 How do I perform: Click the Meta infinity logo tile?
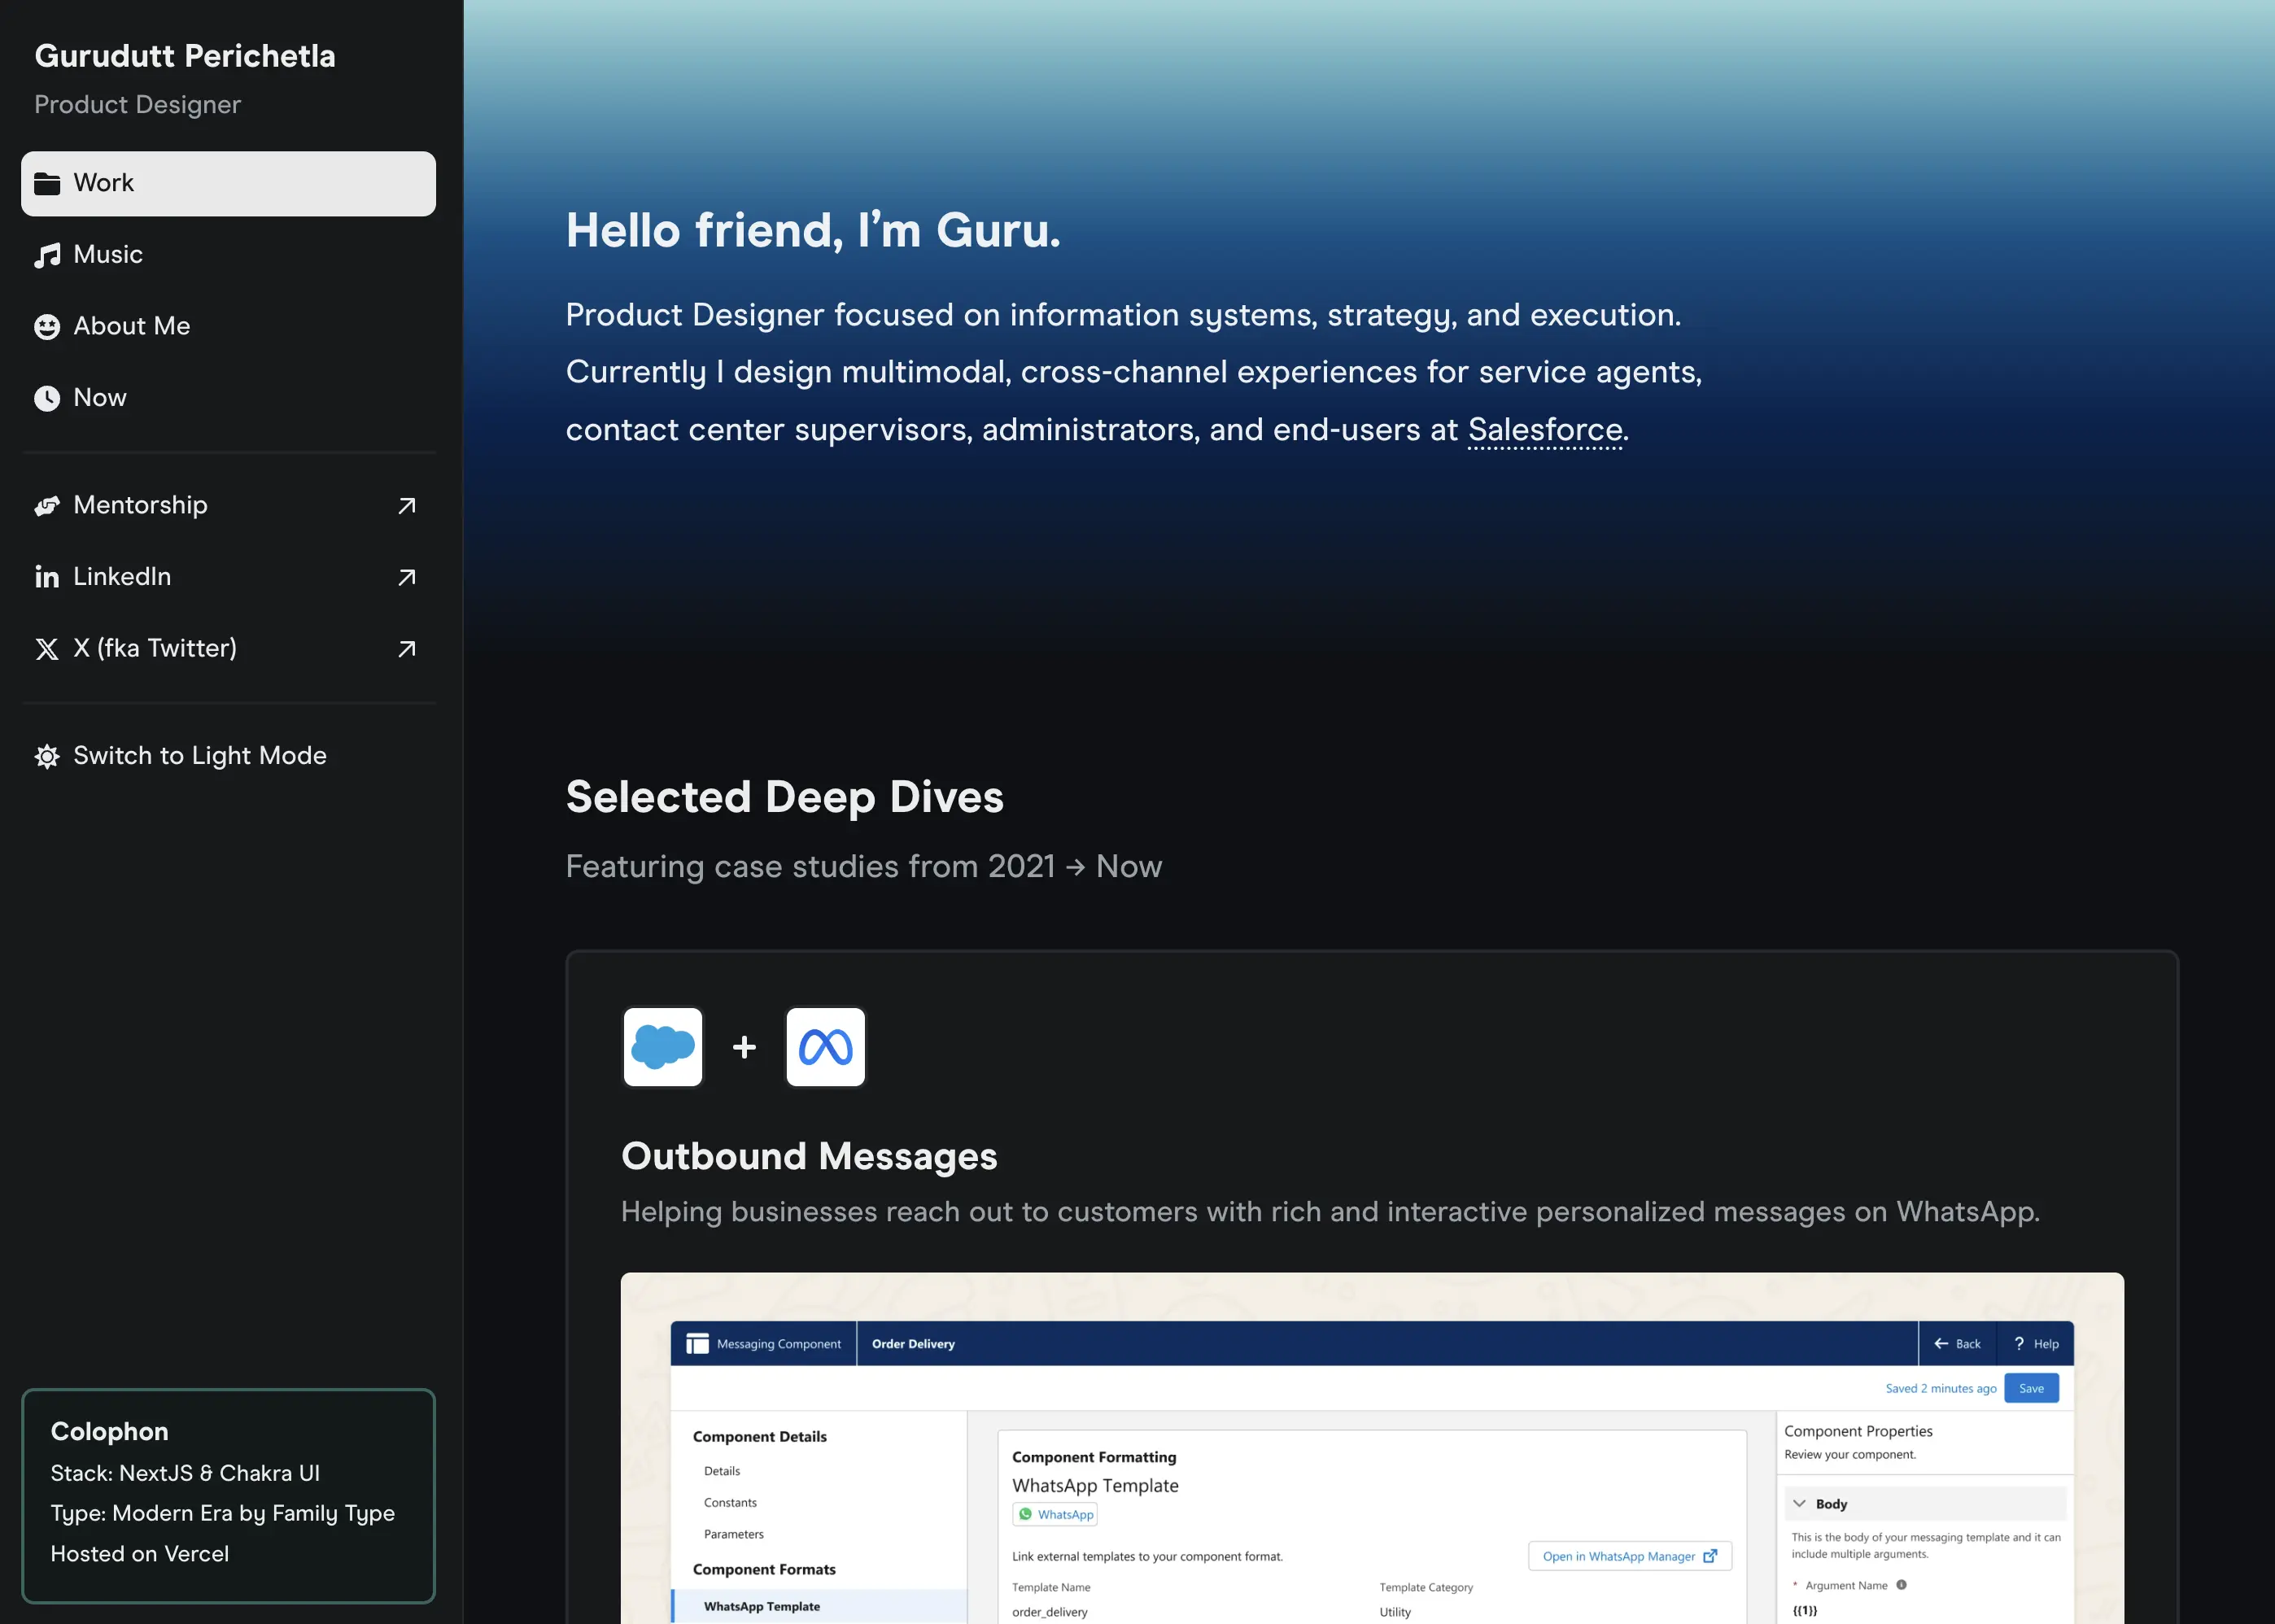pyautogui.click(x=825, y=1046)
